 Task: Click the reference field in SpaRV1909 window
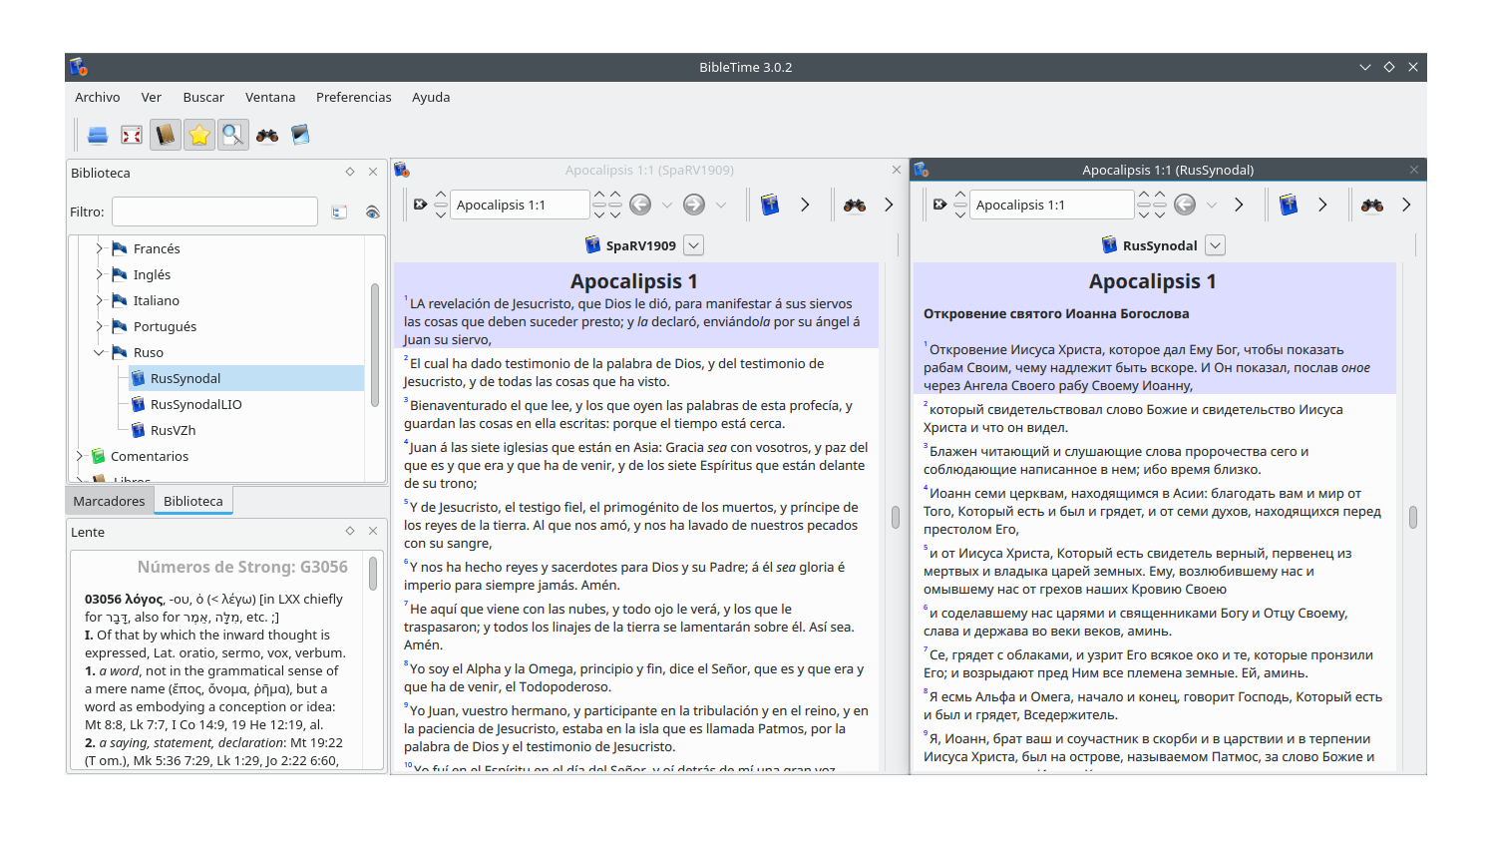coord(520,205)
